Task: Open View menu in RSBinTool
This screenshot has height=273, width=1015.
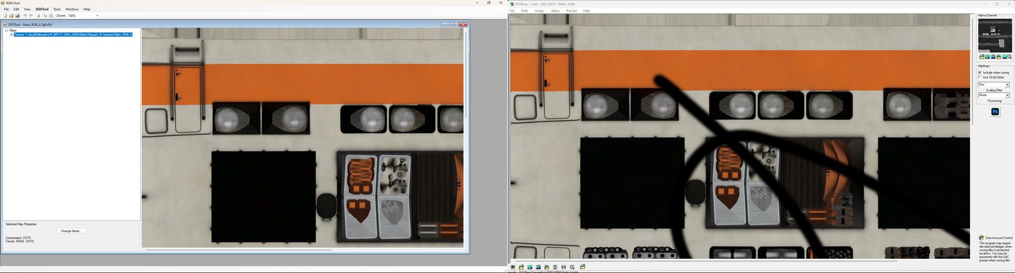Action: click(x=27, y=9)
